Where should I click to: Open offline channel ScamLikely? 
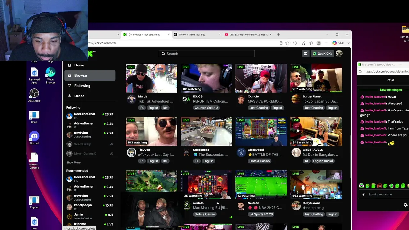click(x=90, y=144)
